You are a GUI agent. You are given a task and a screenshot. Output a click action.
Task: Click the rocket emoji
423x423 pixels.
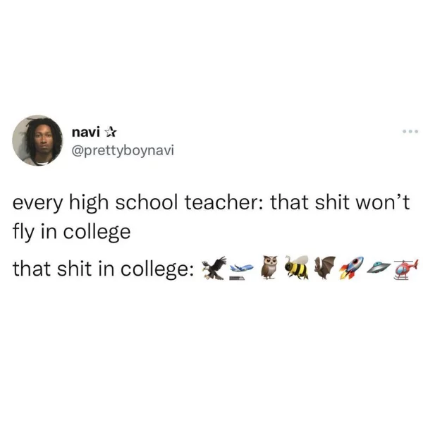click(x=351, y=268)
